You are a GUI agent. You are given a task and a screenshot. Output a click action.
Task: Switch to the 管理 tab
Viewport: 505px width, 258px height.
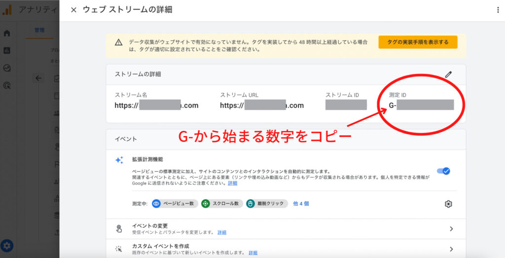39,31
